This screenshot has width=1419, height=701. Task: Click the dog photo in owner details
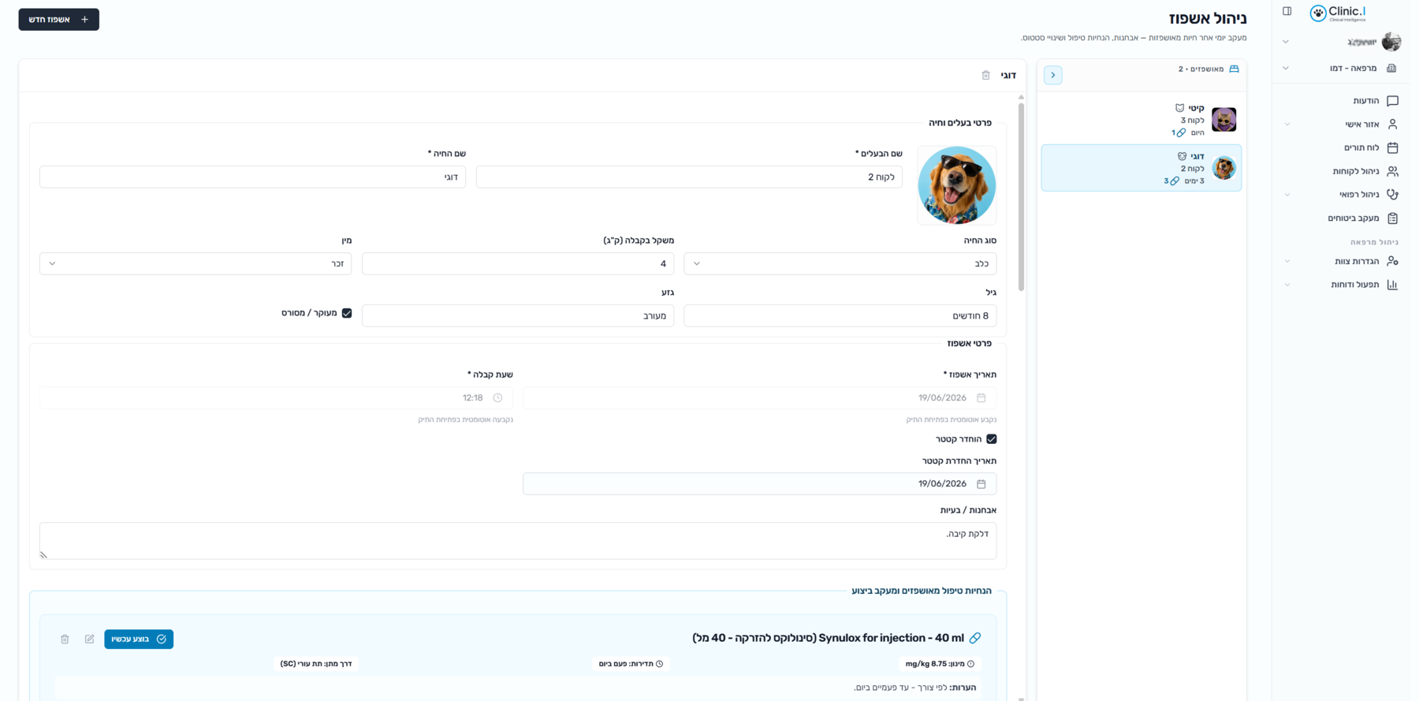(x=957, y=185)
